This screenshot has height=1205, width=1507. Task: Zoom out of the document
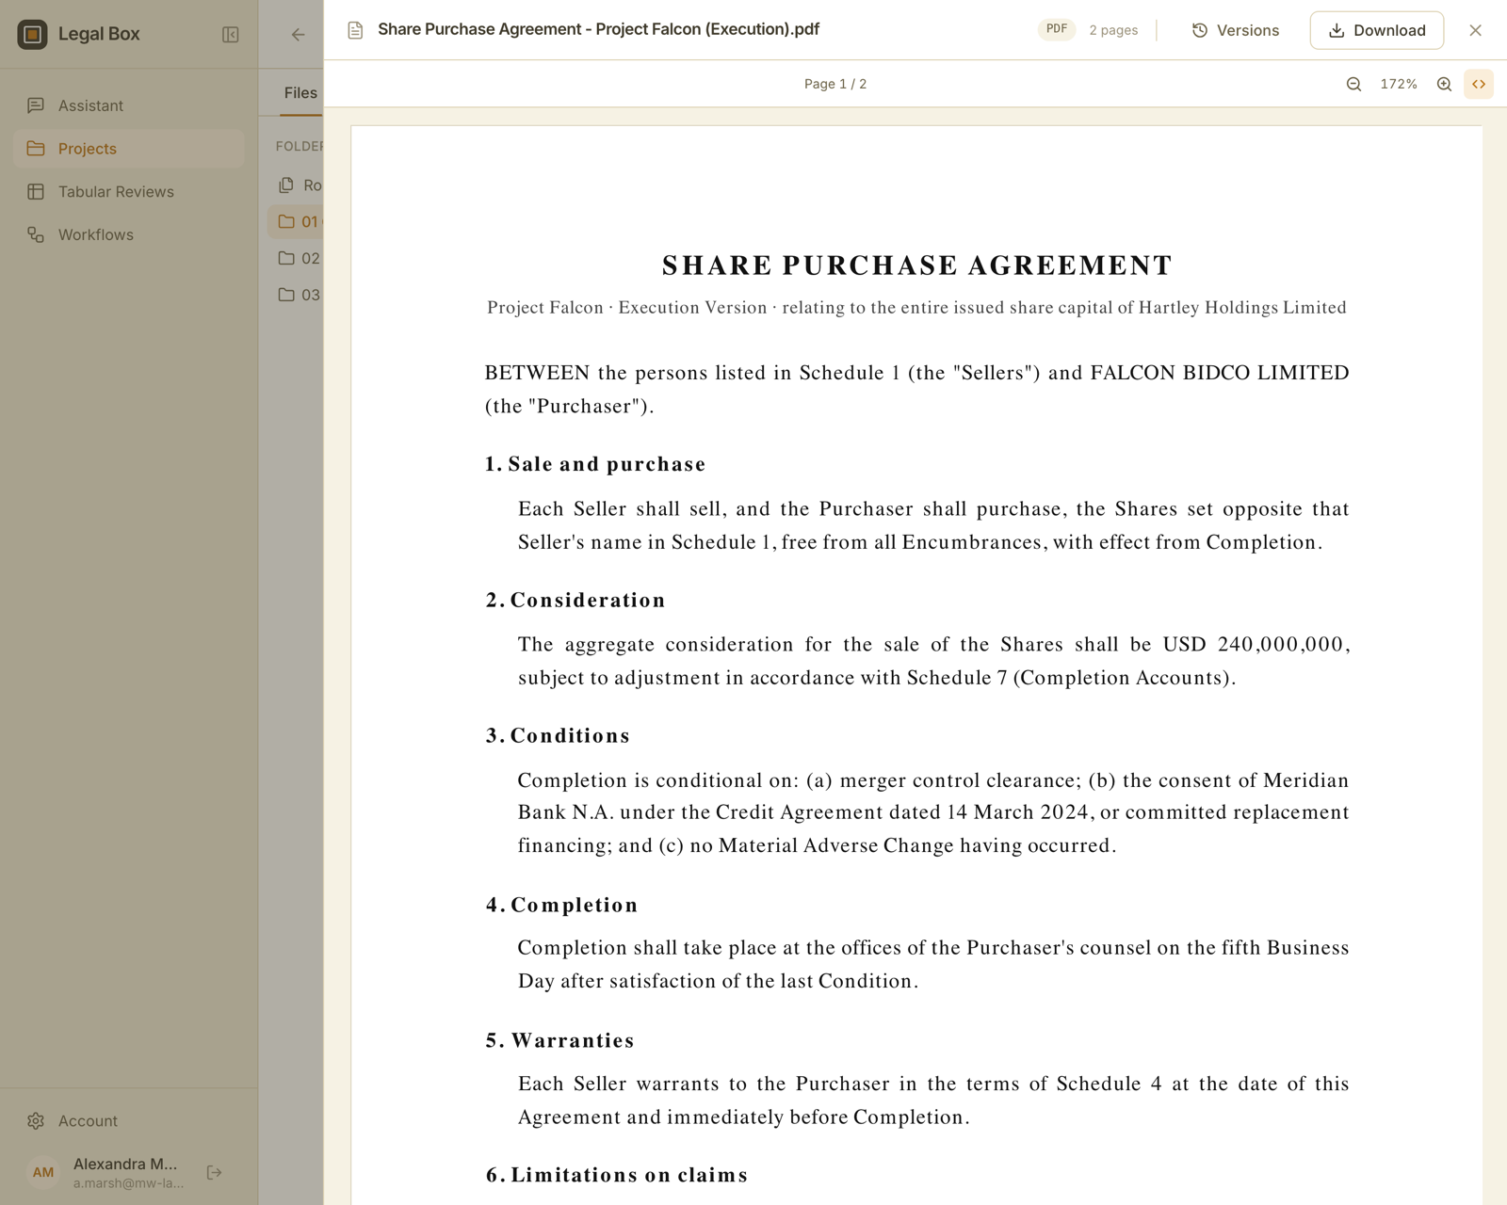(1353, 84)
